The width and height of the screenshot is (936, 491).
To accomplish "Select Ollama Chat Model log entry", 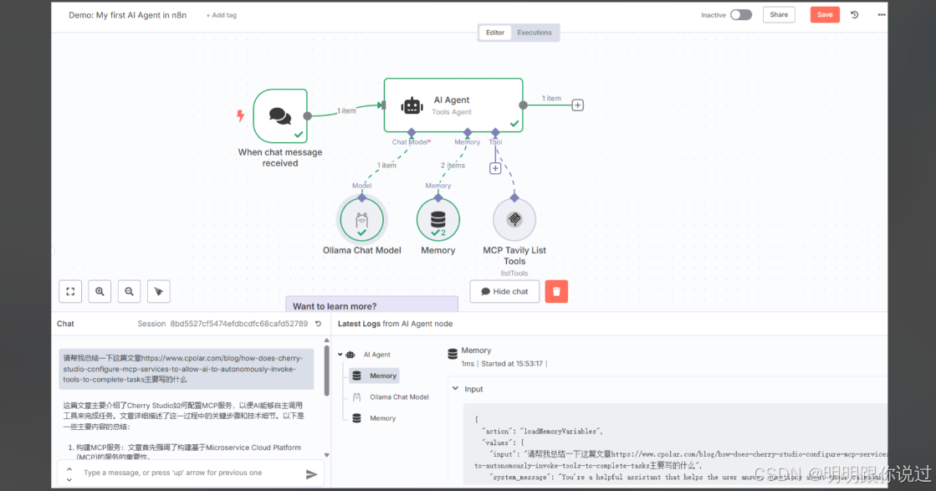I will click(391, 396).
